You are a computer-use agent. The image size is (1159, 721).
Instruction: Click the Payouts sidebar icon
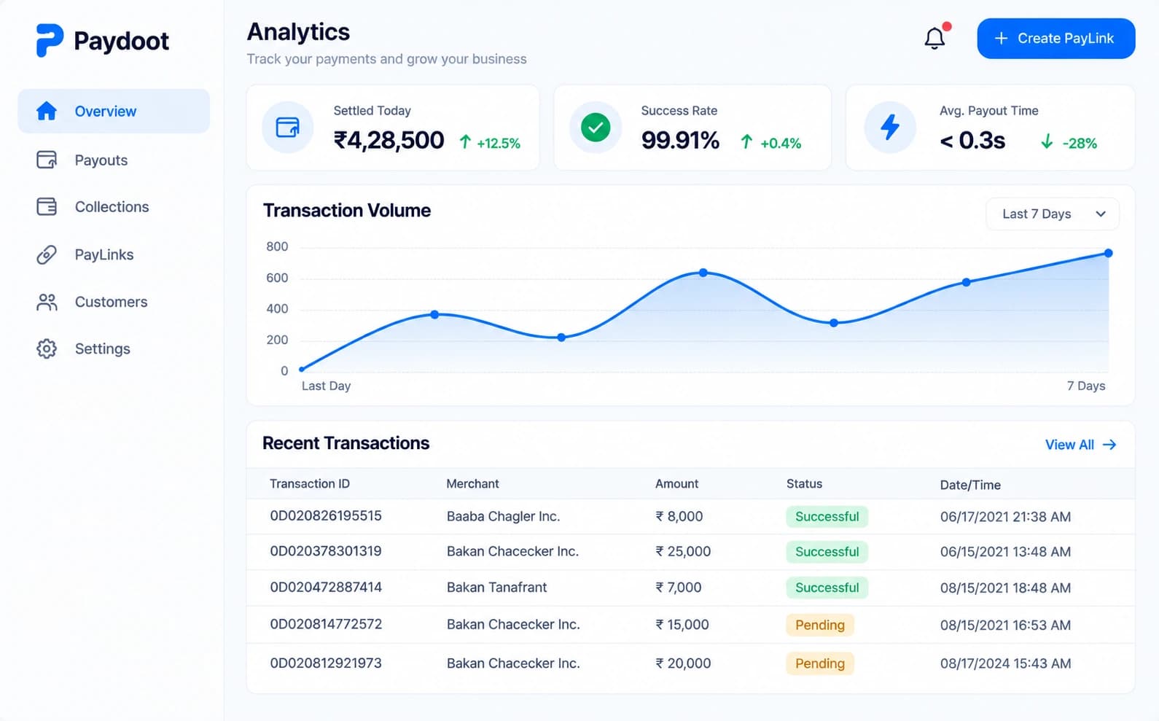(47, 160)
